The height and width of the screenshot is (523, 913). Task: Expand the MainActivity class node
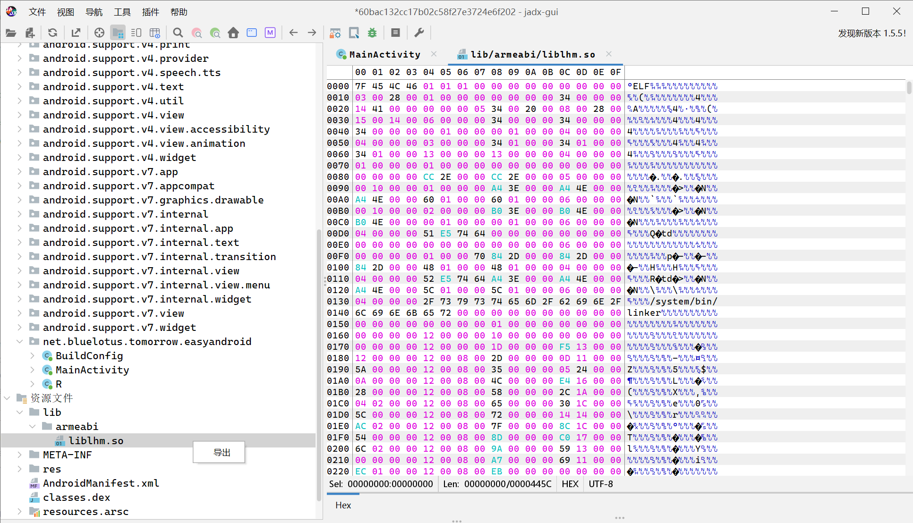click(32, 370)
